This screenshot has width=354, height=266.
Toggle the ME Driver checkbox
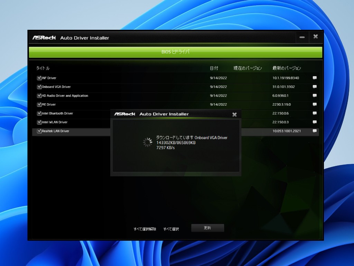(39, 105)
